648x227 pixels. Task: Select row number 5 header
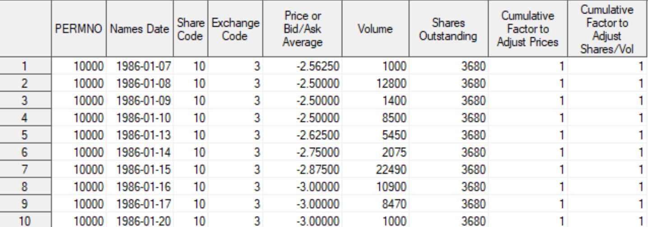click(x=26, y=121)
